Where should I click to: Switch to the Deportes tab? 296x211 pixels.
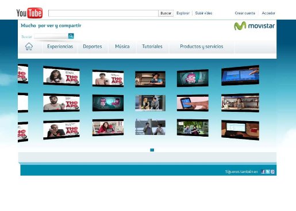point(93,47)
